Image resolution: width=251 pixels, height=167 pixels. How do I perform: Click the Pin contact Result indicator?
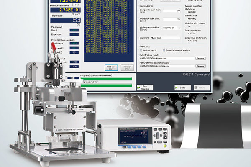[x=74, y=30]
